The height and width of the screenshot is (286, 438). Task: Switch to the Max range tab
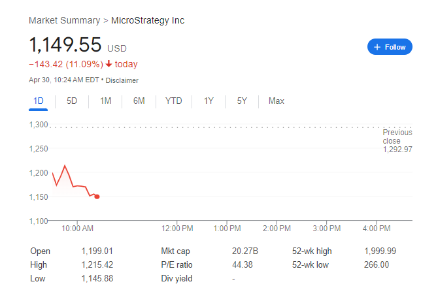click(x=276, y=101)
